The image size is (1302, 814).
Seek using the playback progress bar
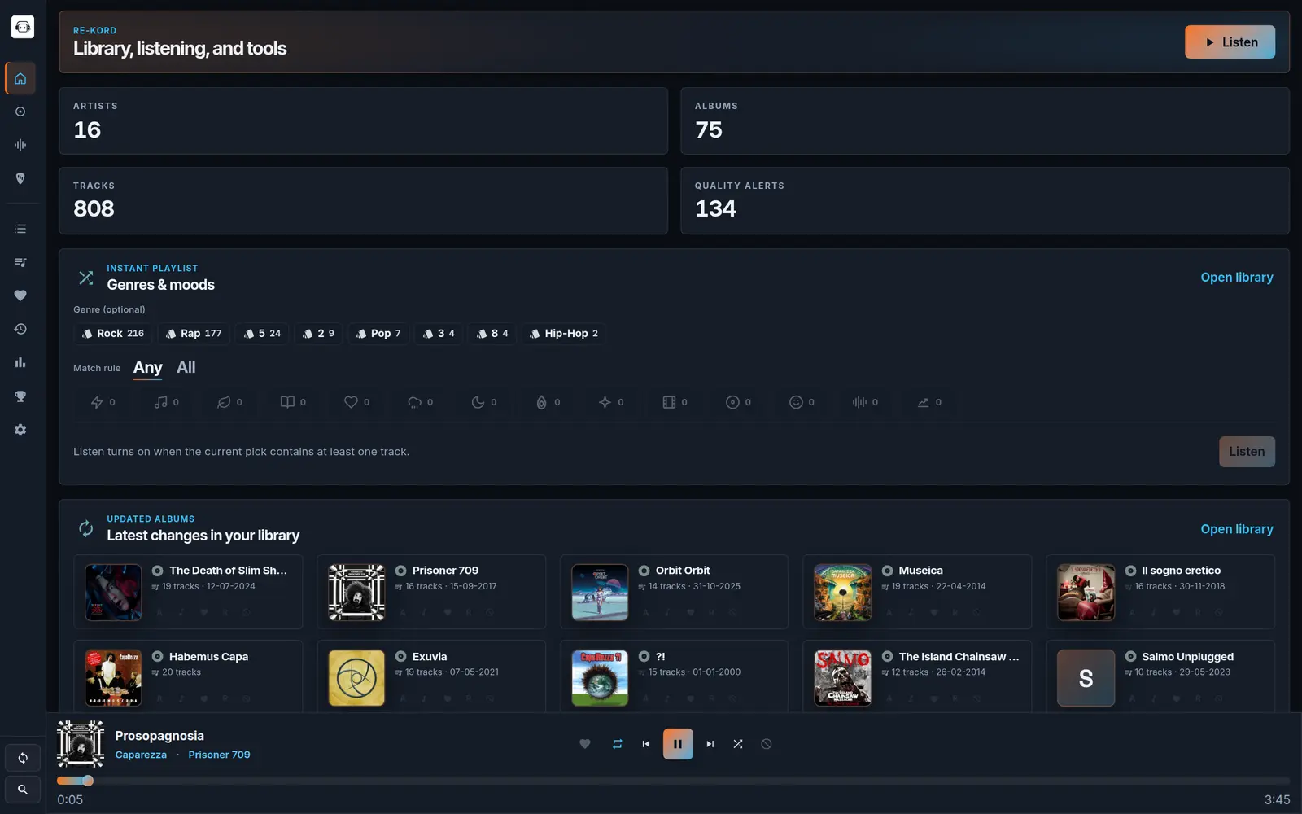click(x=673, y=781)
